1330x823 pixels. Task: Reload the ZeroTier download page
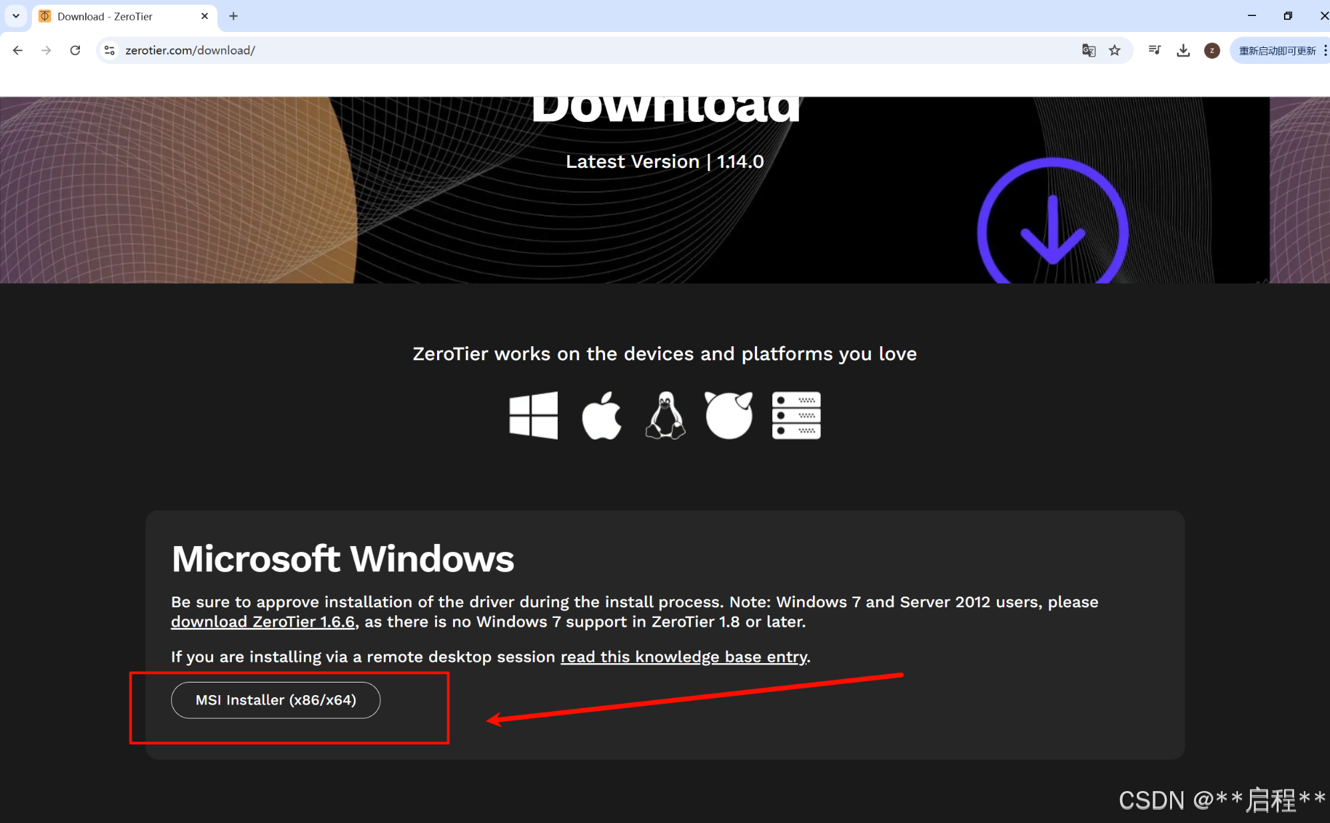click(x=75, y=50)
